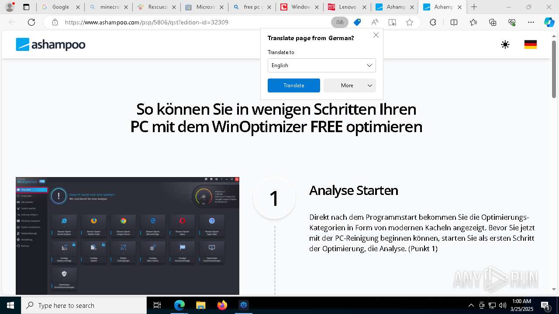Add this page to favorites with the star
559x314 pixels.
(x=410, y=22)
